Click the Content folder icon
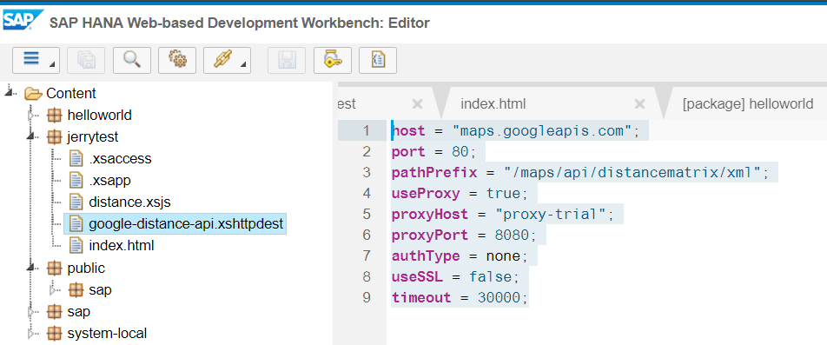This screenshot has height=345, width=827. point(33,93)
